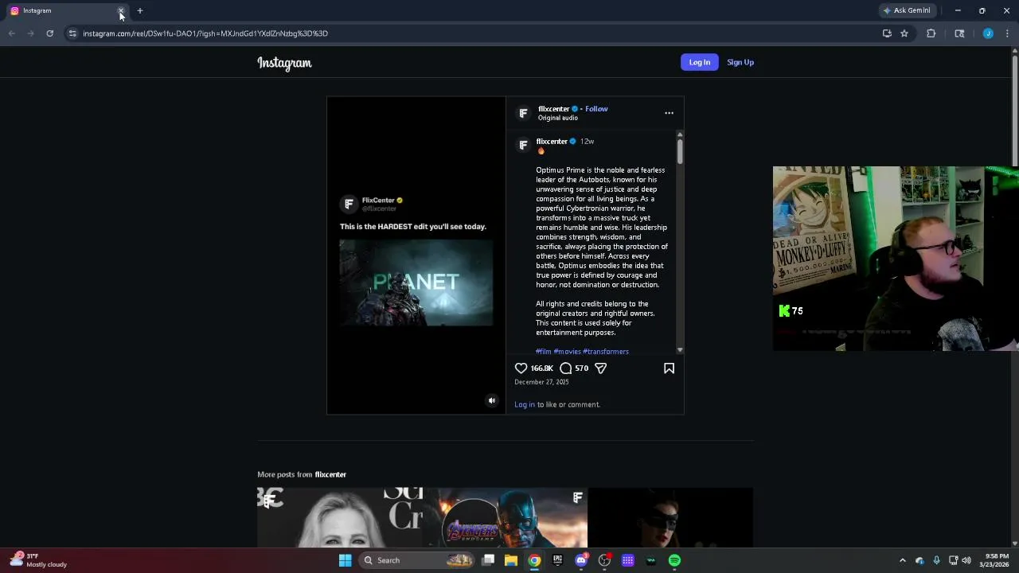Save the reel using the bookmark icon
Screen dimensions: 1019x573
tap(669, 368)
